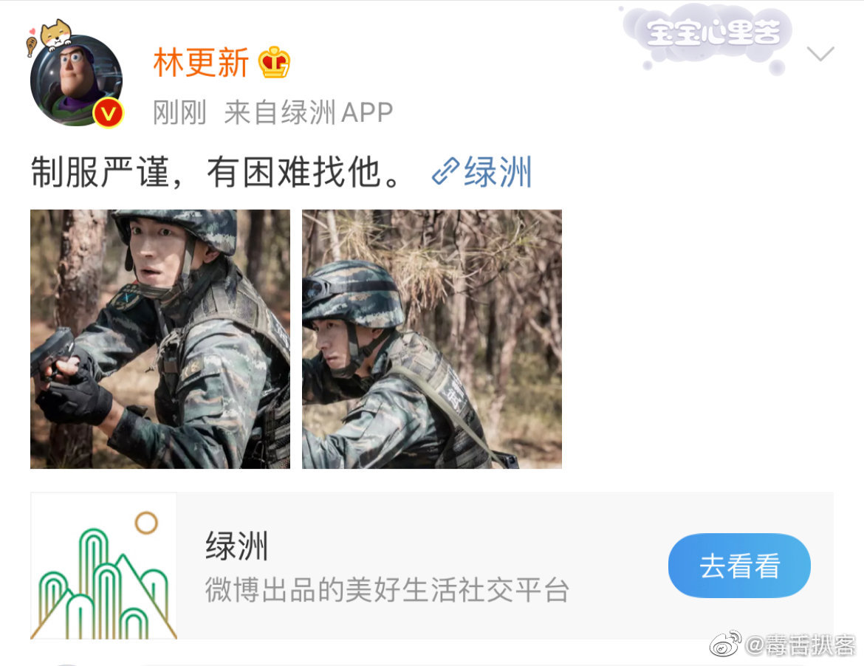Click the chain link icon before 绿洲

point(445,171)
